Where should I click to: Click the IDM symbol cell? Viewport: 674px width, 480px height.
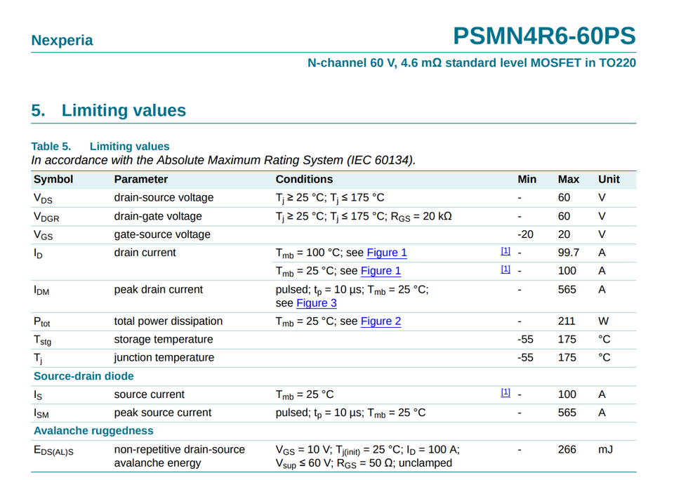click(x=41, y=291)
